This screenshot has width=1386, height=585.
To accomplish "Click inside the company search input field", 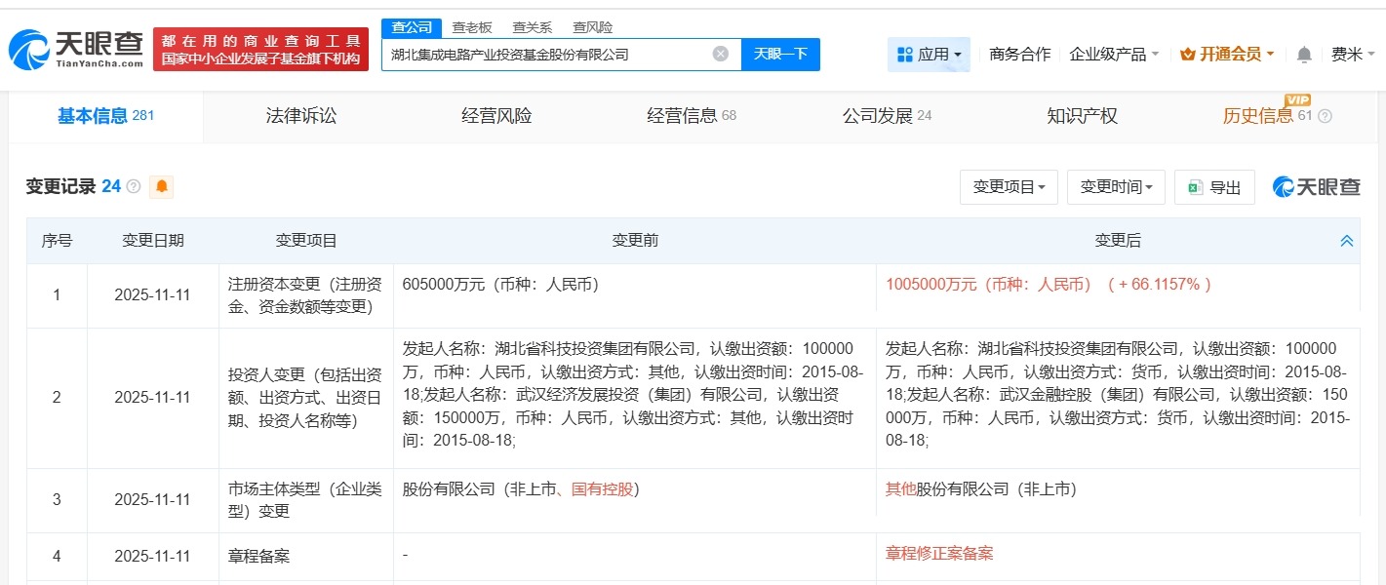I will coord(546,54).
